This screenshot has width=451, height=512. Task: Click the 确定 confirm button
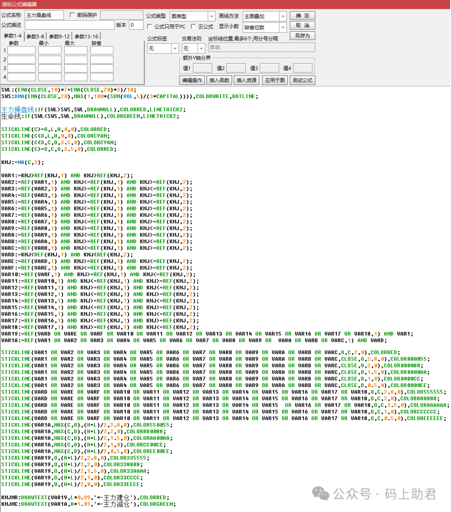point(302,15)
